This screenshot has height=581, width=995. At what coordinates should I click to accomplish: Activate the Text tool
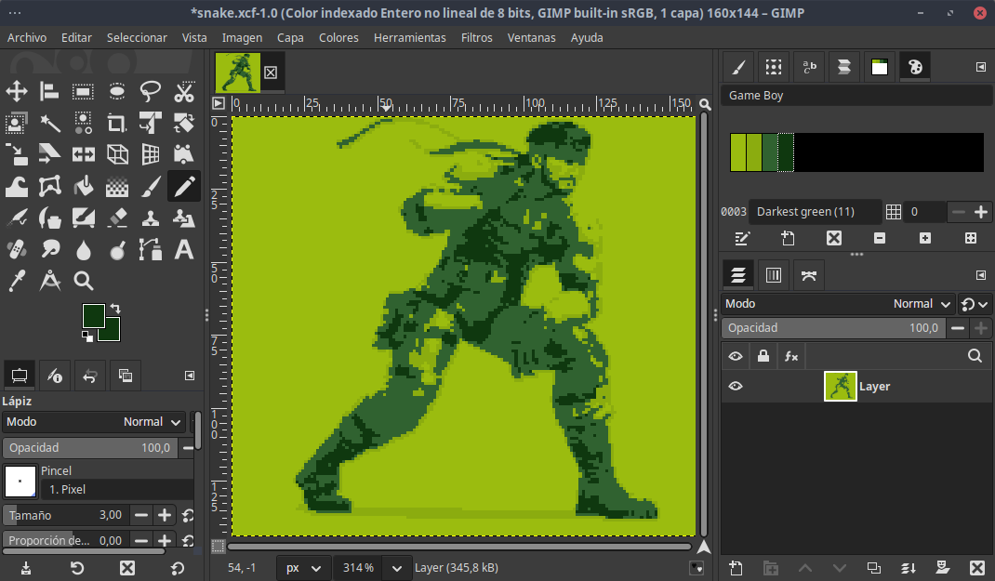click(x=184, y=250)
